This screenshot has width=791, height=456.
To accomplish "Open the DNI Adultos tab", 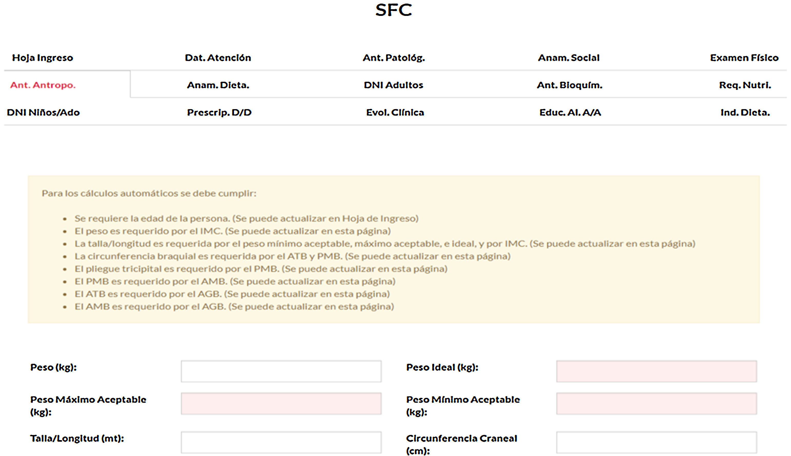I will [394, 85].
